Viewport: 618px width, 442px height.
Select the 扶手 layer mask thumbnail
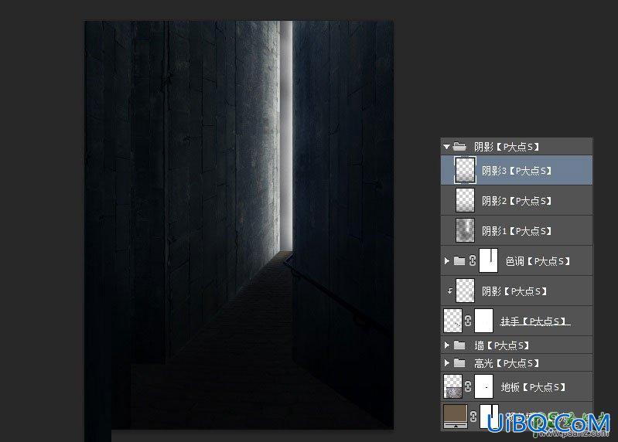483,321
